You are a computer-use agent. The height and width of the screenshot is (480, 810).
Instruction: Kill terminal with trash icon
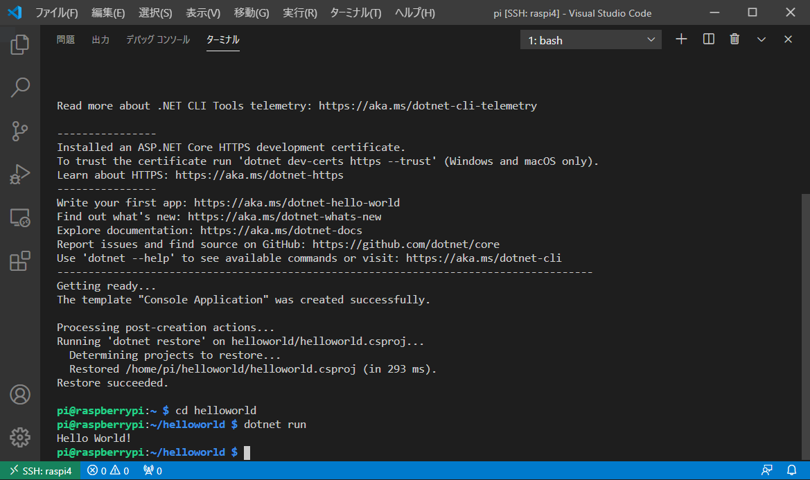click(734, 39)
